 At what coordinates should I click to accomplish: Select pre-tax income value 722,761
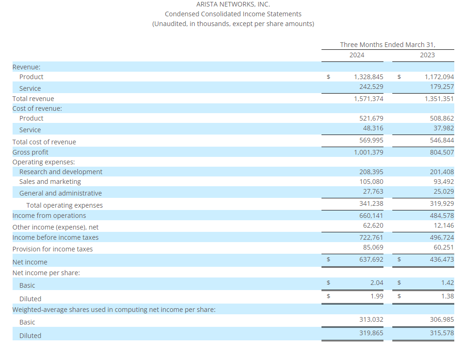[371, 237]
